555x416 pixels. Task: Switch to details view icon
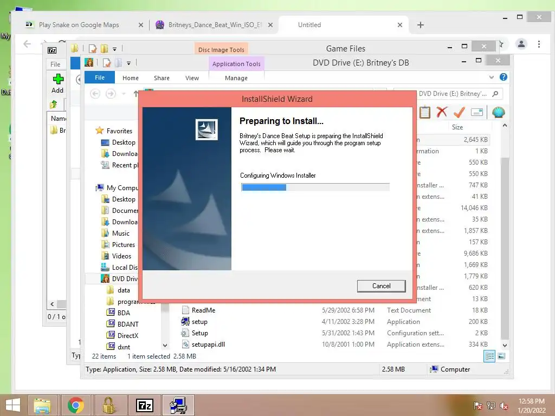pos(489,356)
